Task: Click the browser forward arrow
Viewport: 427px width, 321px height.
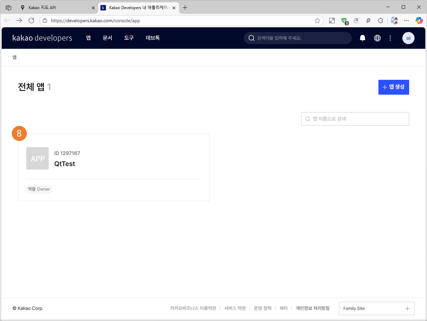Action: pyautogui.click(x=19, y=21)
